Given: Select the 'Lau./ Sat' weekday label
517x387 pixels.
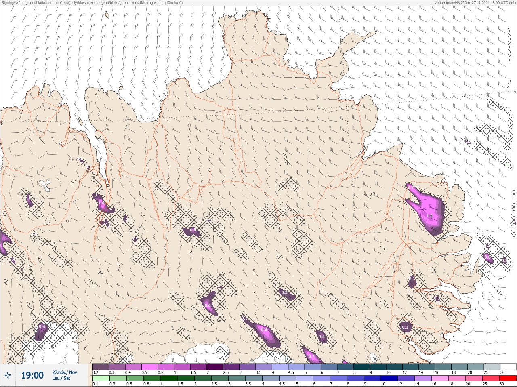Looking at the screenshot, I should [x=61, y=379].
